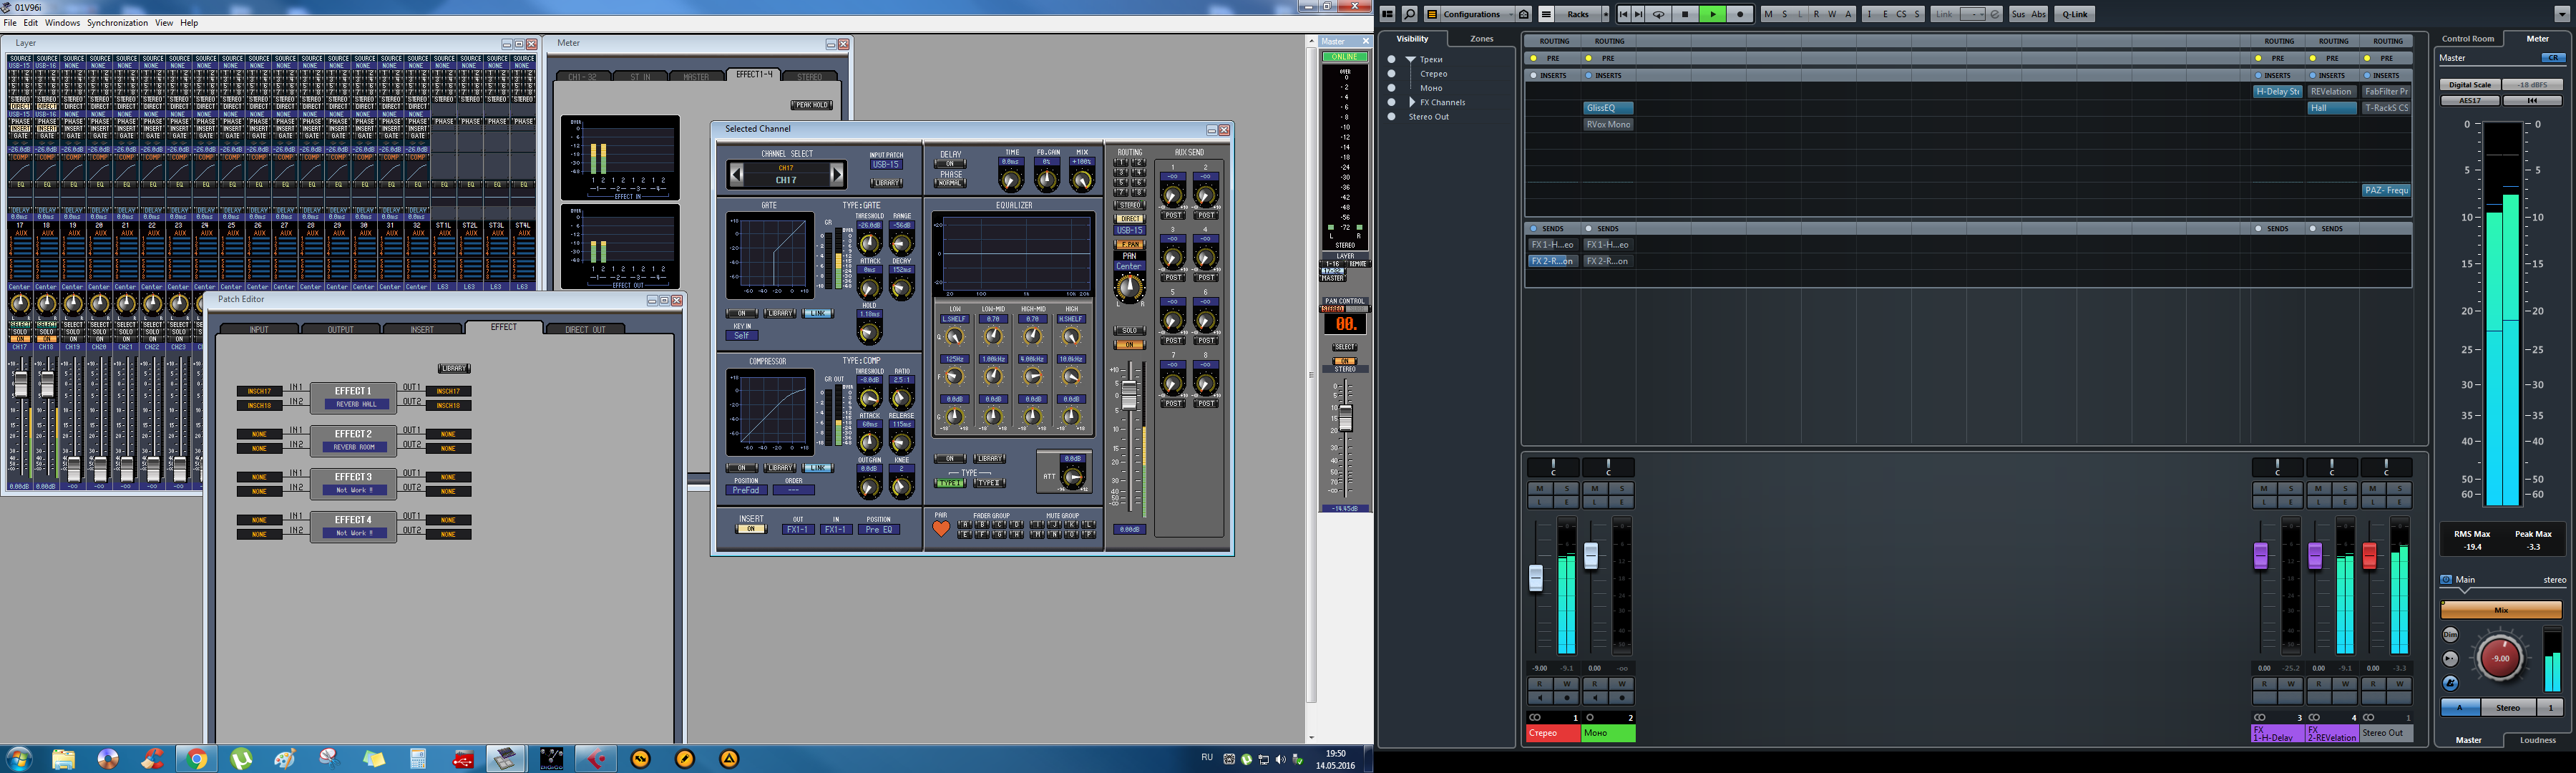
Task: Open File Explorer from taskbar
Action: (x=63, y=759)
